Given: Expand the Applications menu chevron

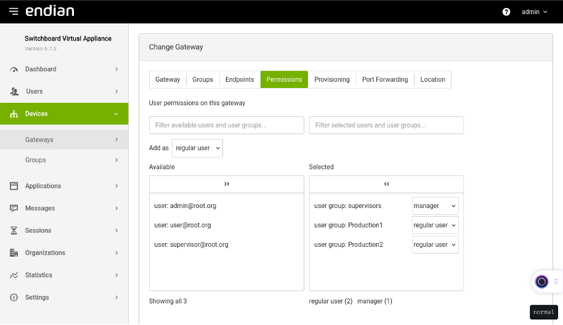Looking at the screenshot, I should (116, 186).
